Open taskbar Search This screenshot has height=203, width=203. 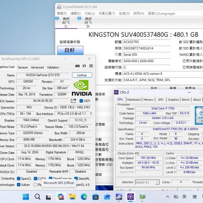coord(37,197)
